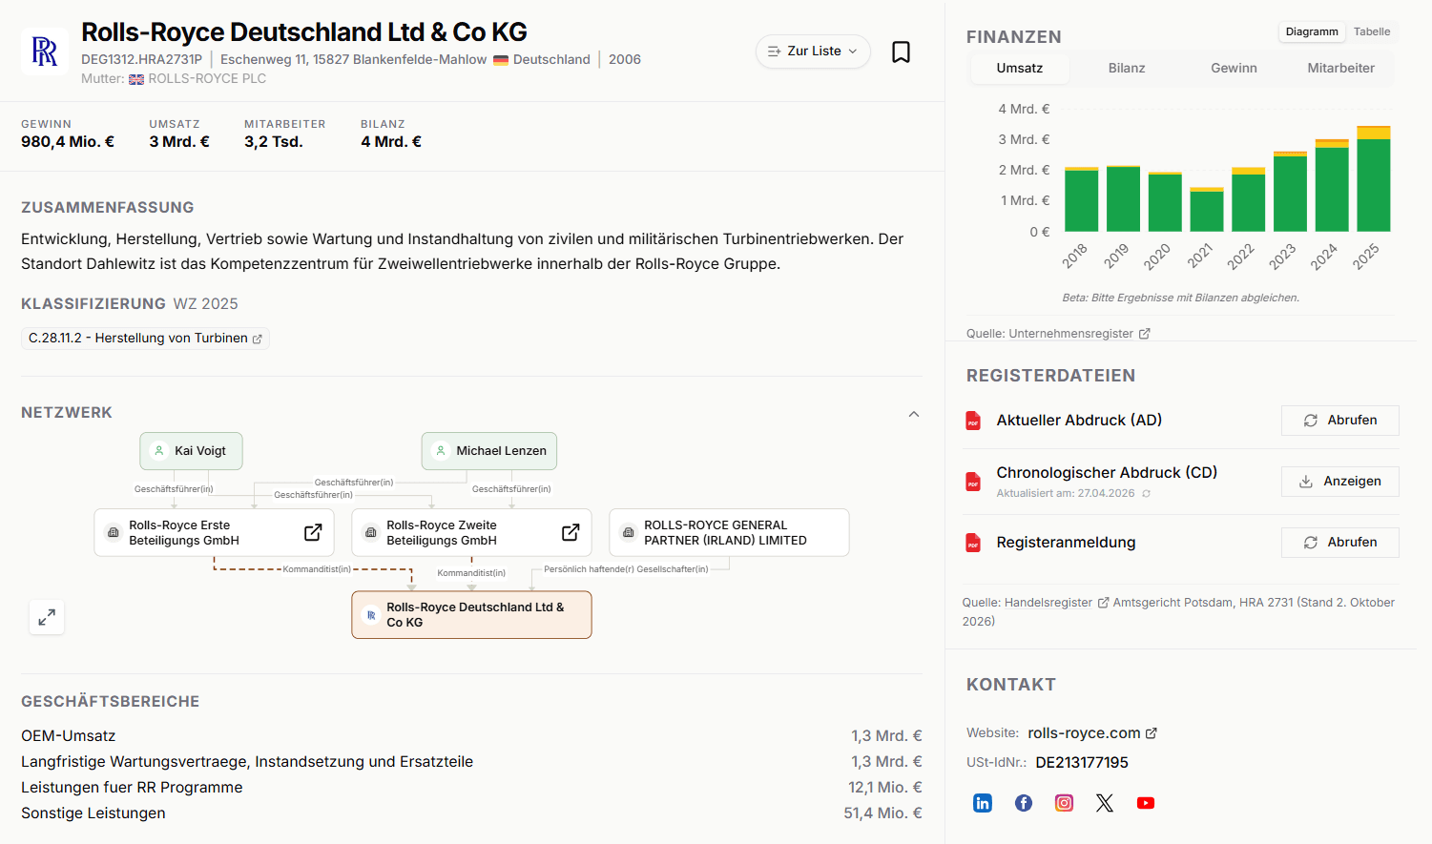Refresh the Aktualisiert am 27.04.2026 date icon
Screen dimensions: 1432x844
pyautogui.click(x=1146, y=494)
